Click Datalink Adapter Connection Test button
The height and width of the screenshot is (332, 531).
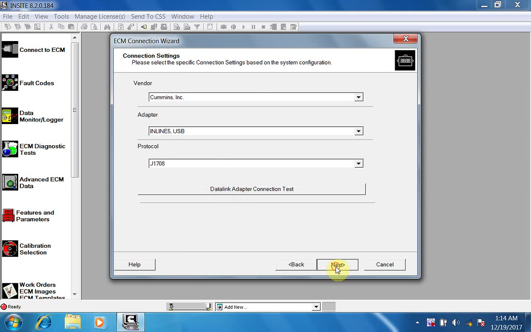(252, 189)
